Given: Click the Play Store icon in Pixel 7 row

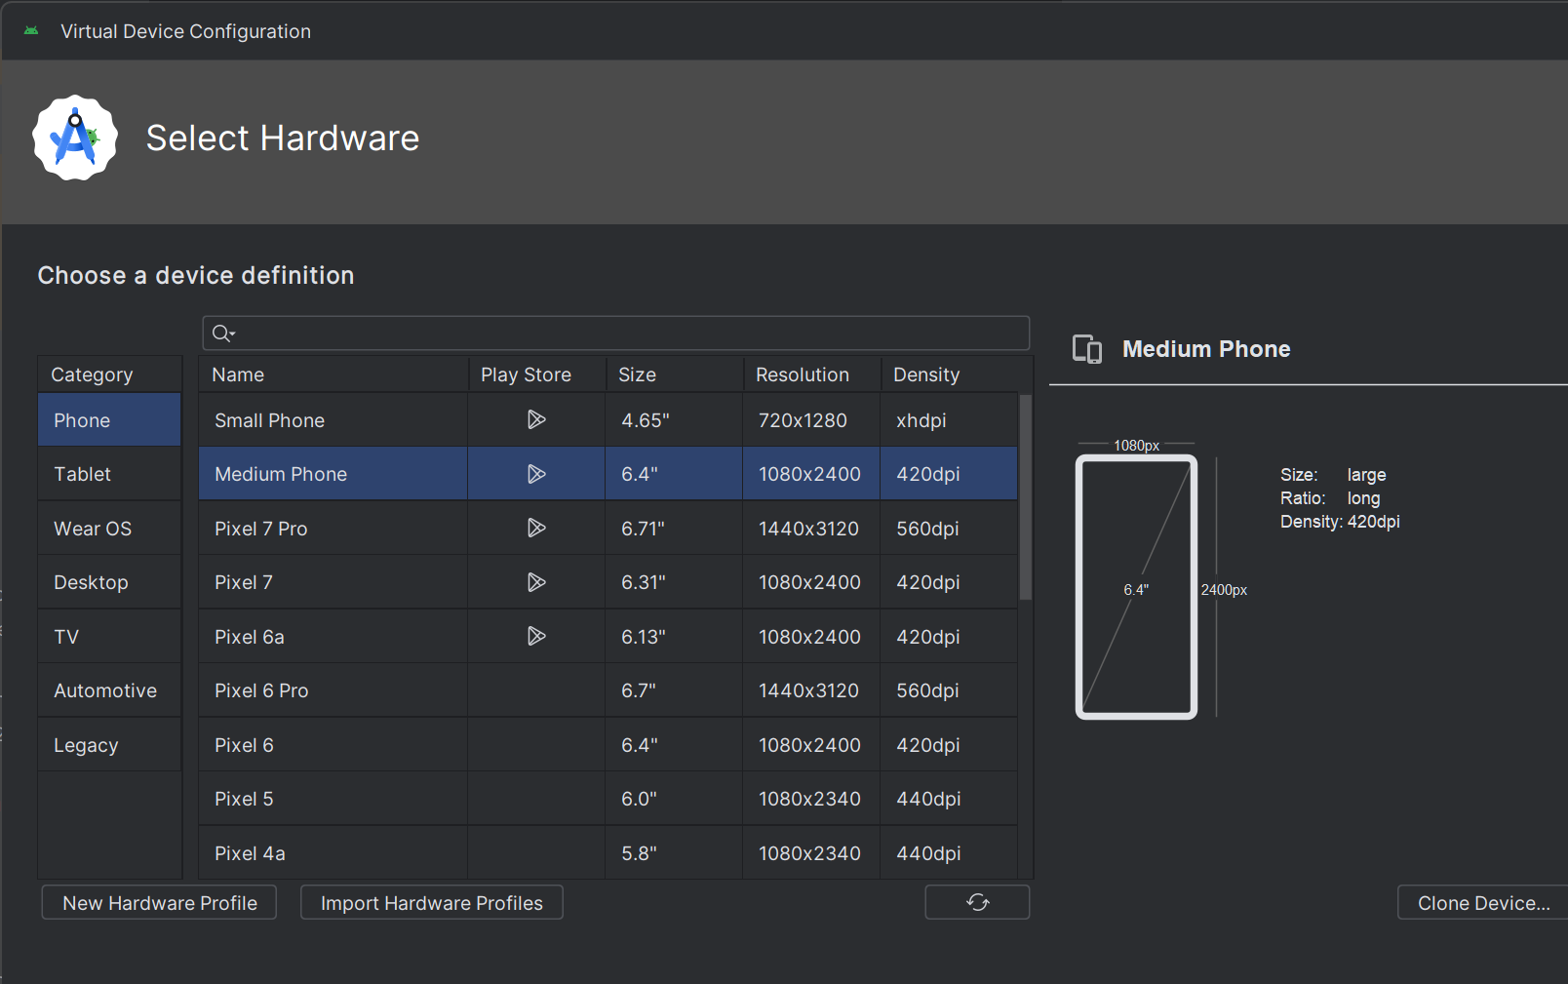Looking at the screenshot, I should (x=536, y=582).
